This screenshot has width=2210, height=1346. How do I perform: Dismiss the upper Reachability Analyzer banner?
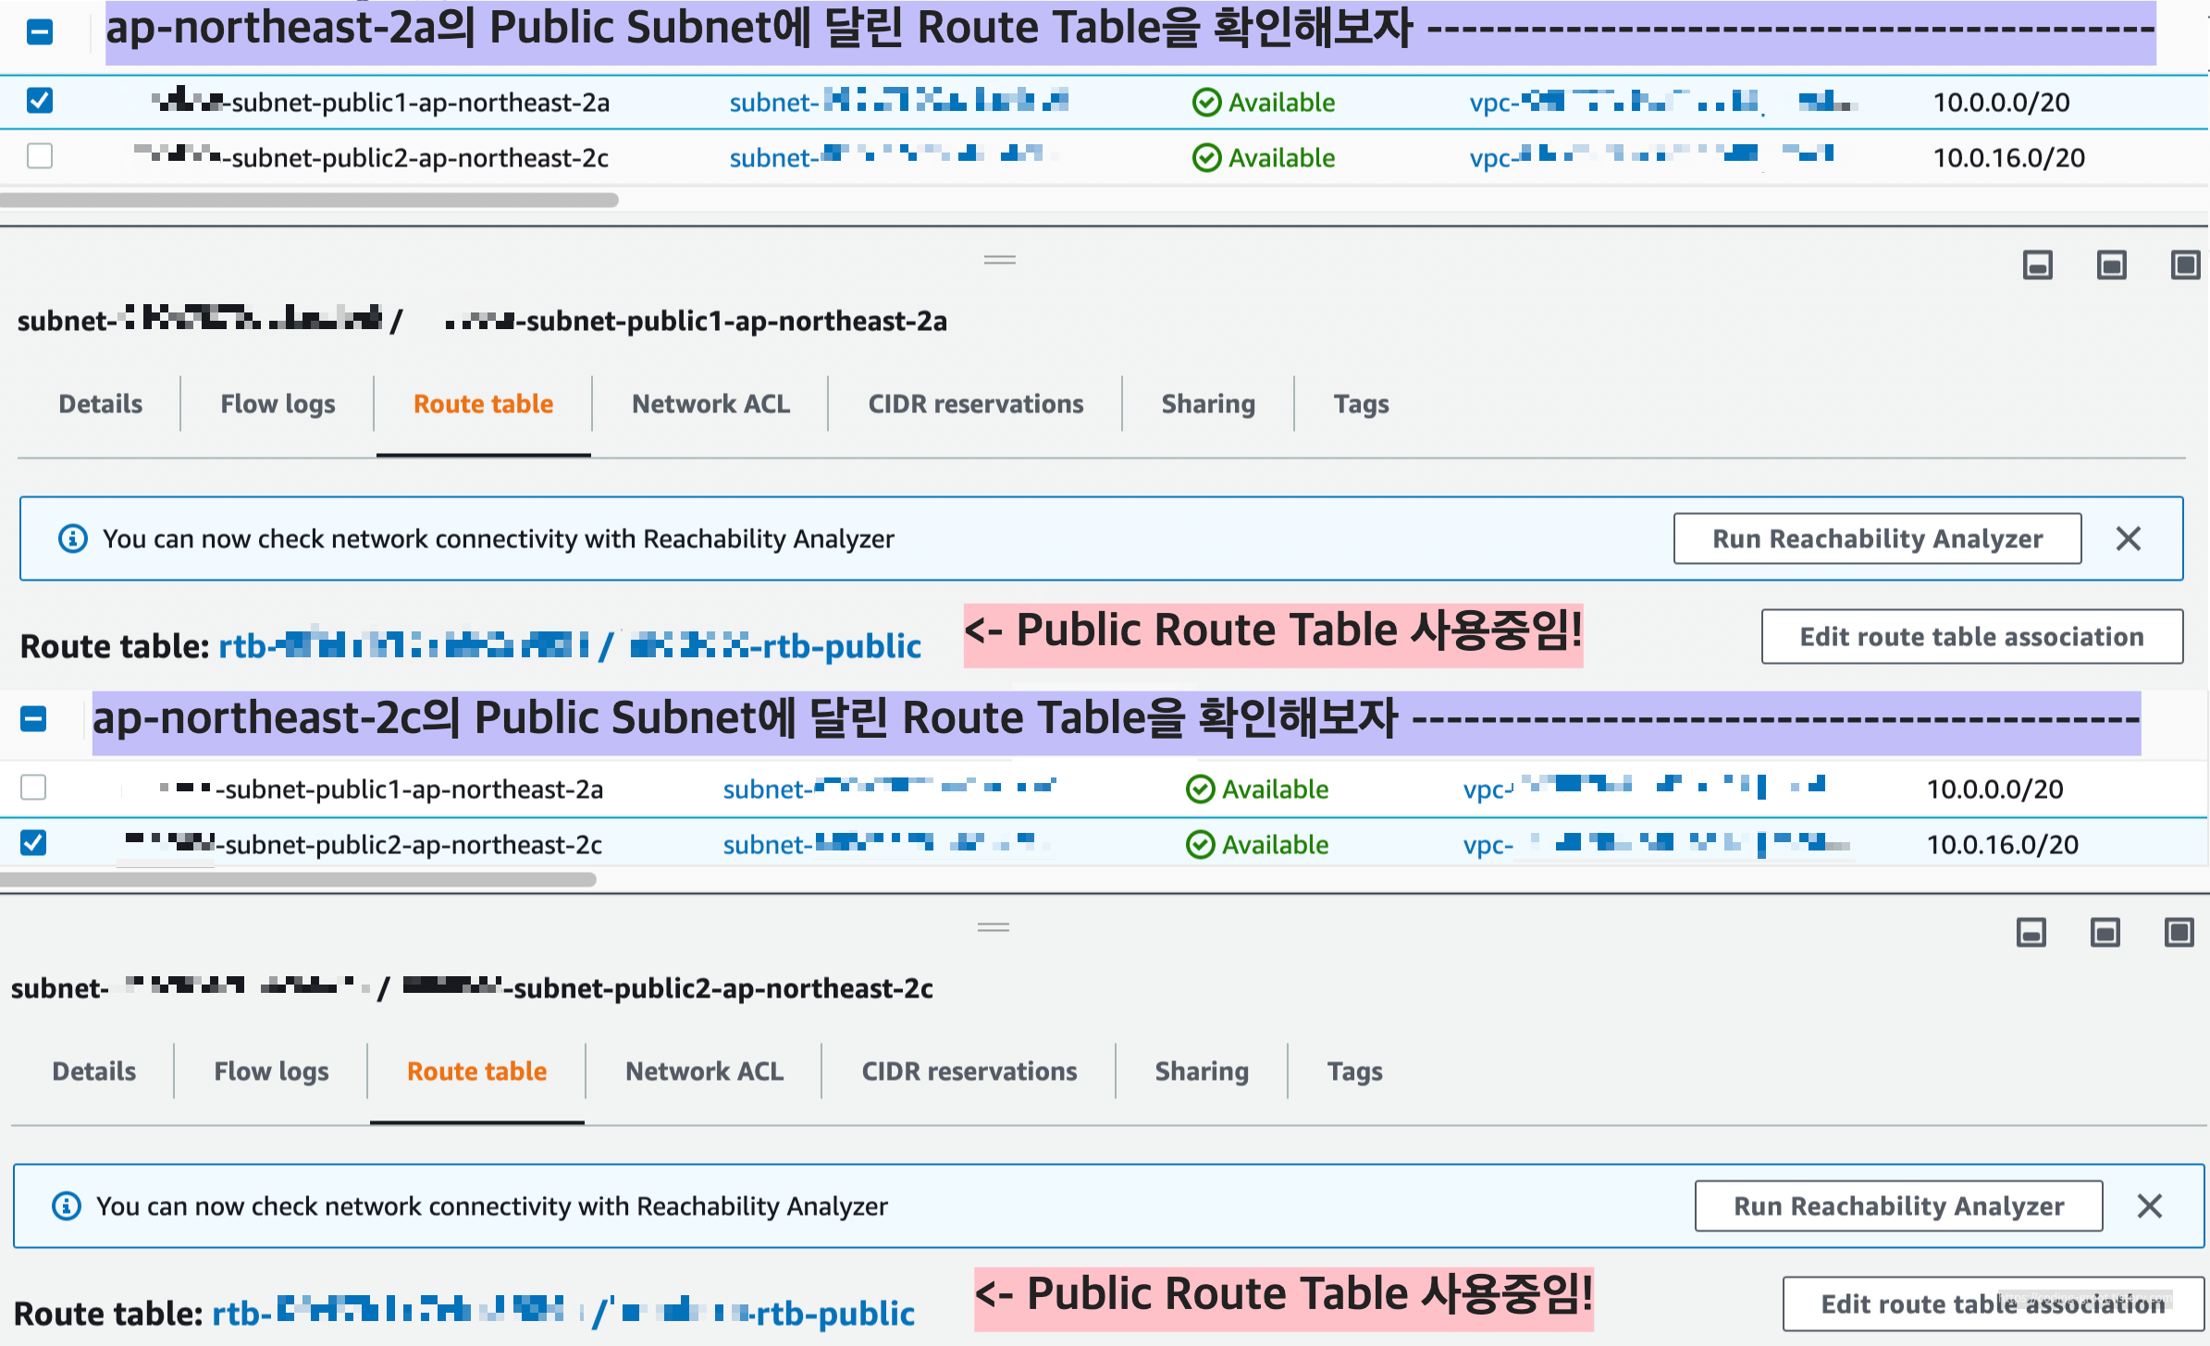[x=2128, y=539]
